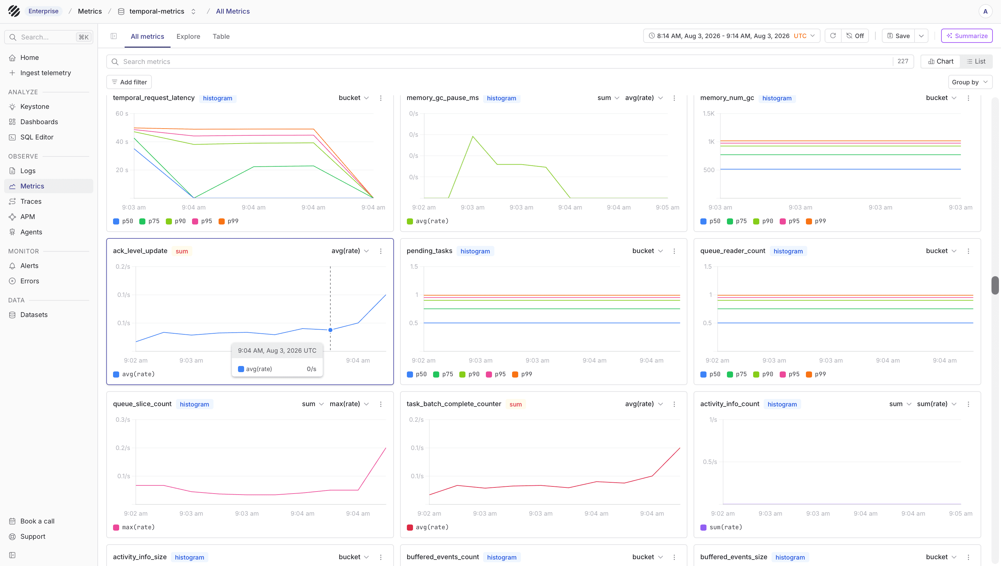Toggle p75 series in pending_tasks legend

pos(443,374)
